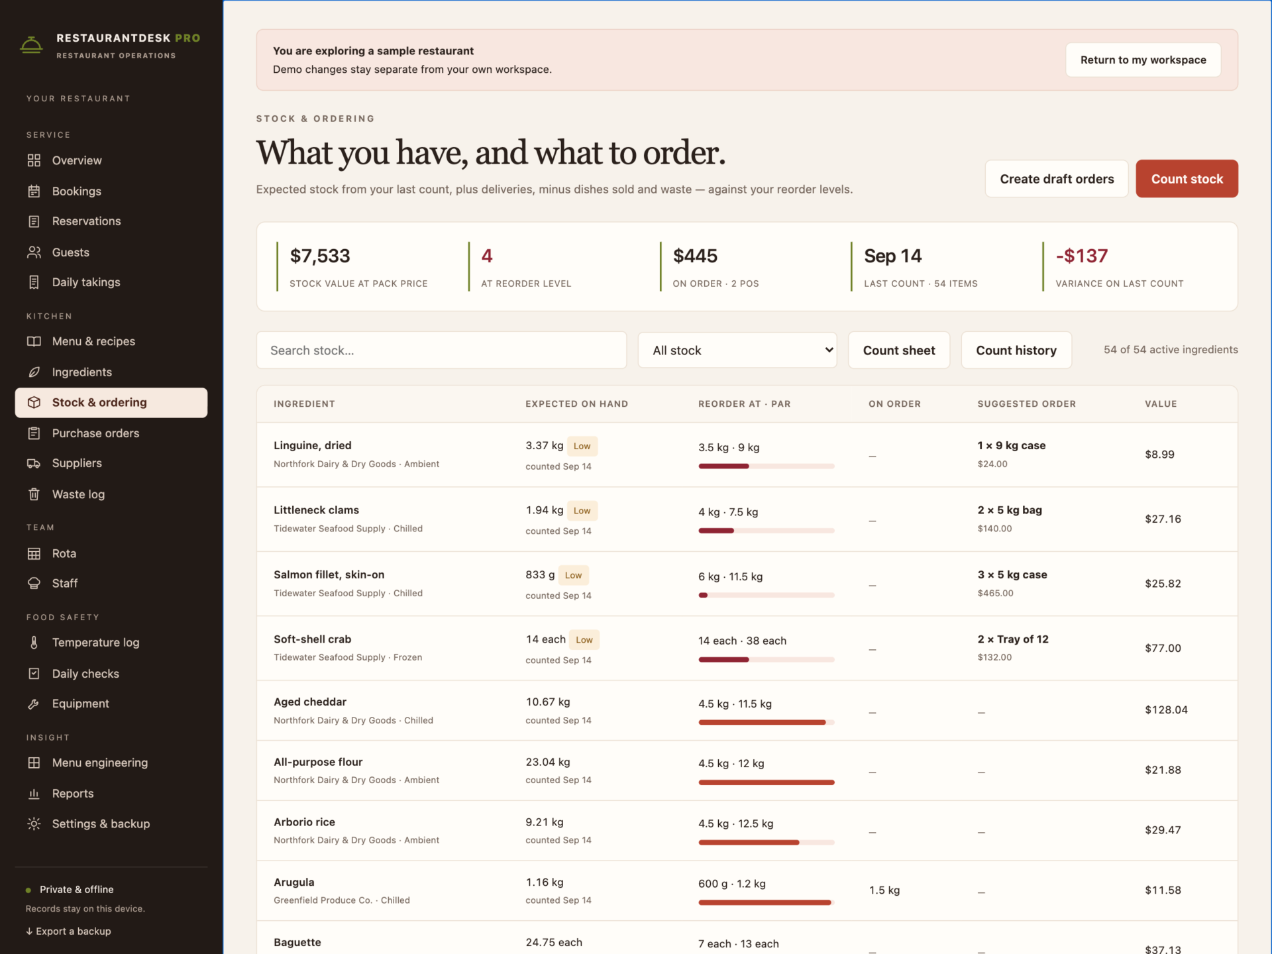1272x954 pixels.
Task: Click the Suppliers truck icon
Action: tap(34, 463)
